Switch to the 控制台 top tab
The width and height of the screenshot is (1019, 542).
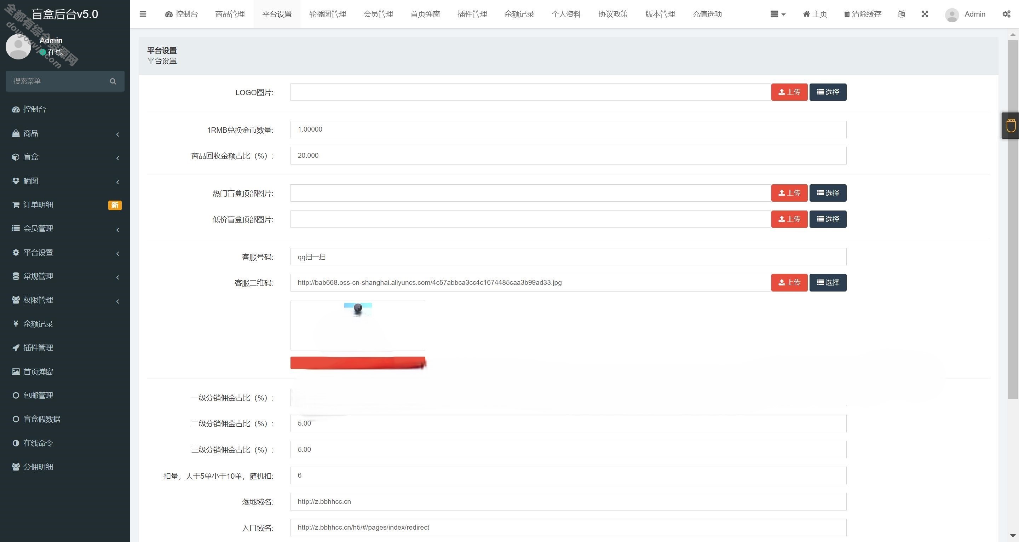click(181, 14)
